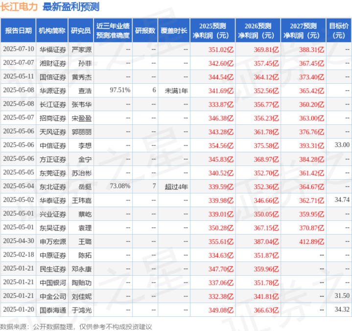Image resolution: width=352 pixels, height=331 pixels.
Task: Click the 目标价(元) column header
Action: tap(339, 30)
